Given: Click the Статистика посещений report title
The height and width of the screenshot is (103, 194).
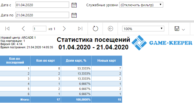Looking at the screenshot, I should [94, 40].
